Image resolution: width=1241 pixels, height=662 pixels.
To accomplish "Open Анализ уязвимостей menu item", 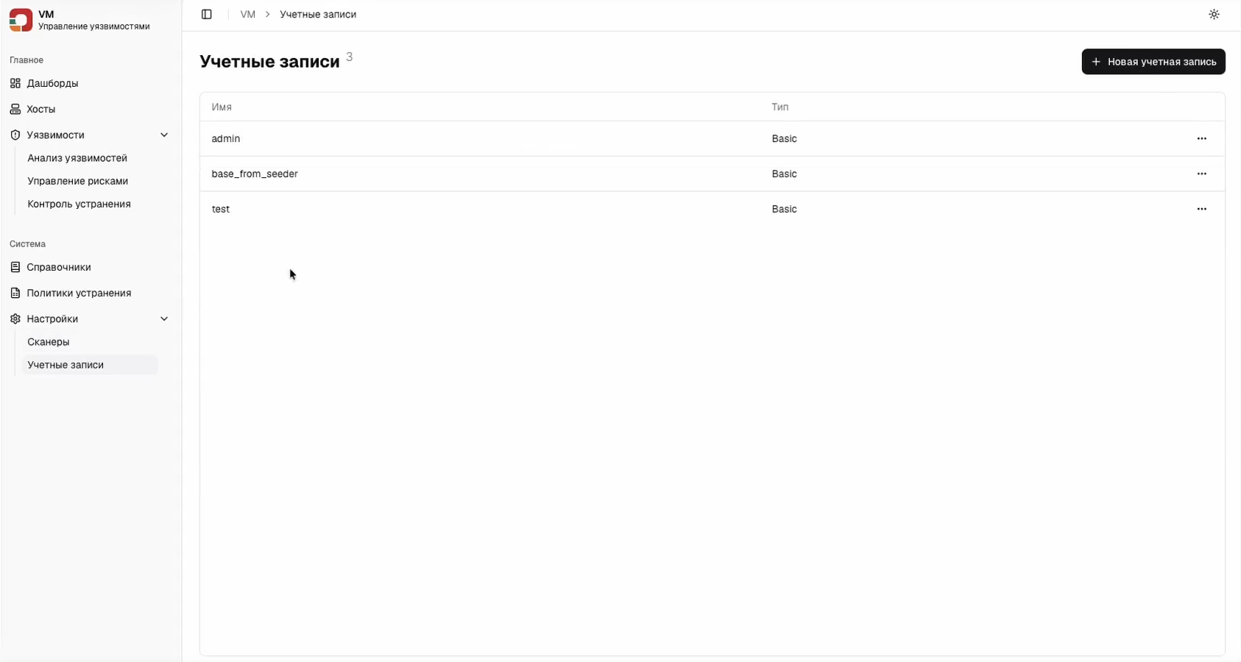I will (77, 158).
